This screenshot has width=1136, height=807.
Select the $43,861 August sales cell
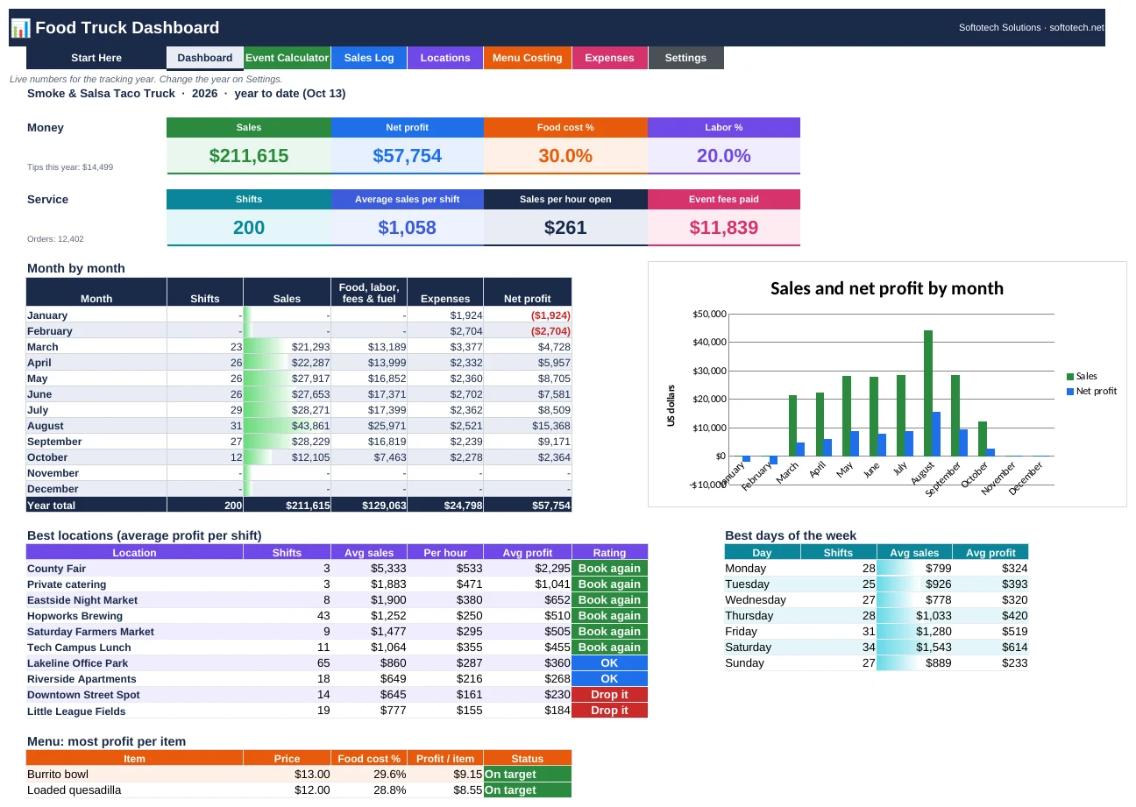287,426
